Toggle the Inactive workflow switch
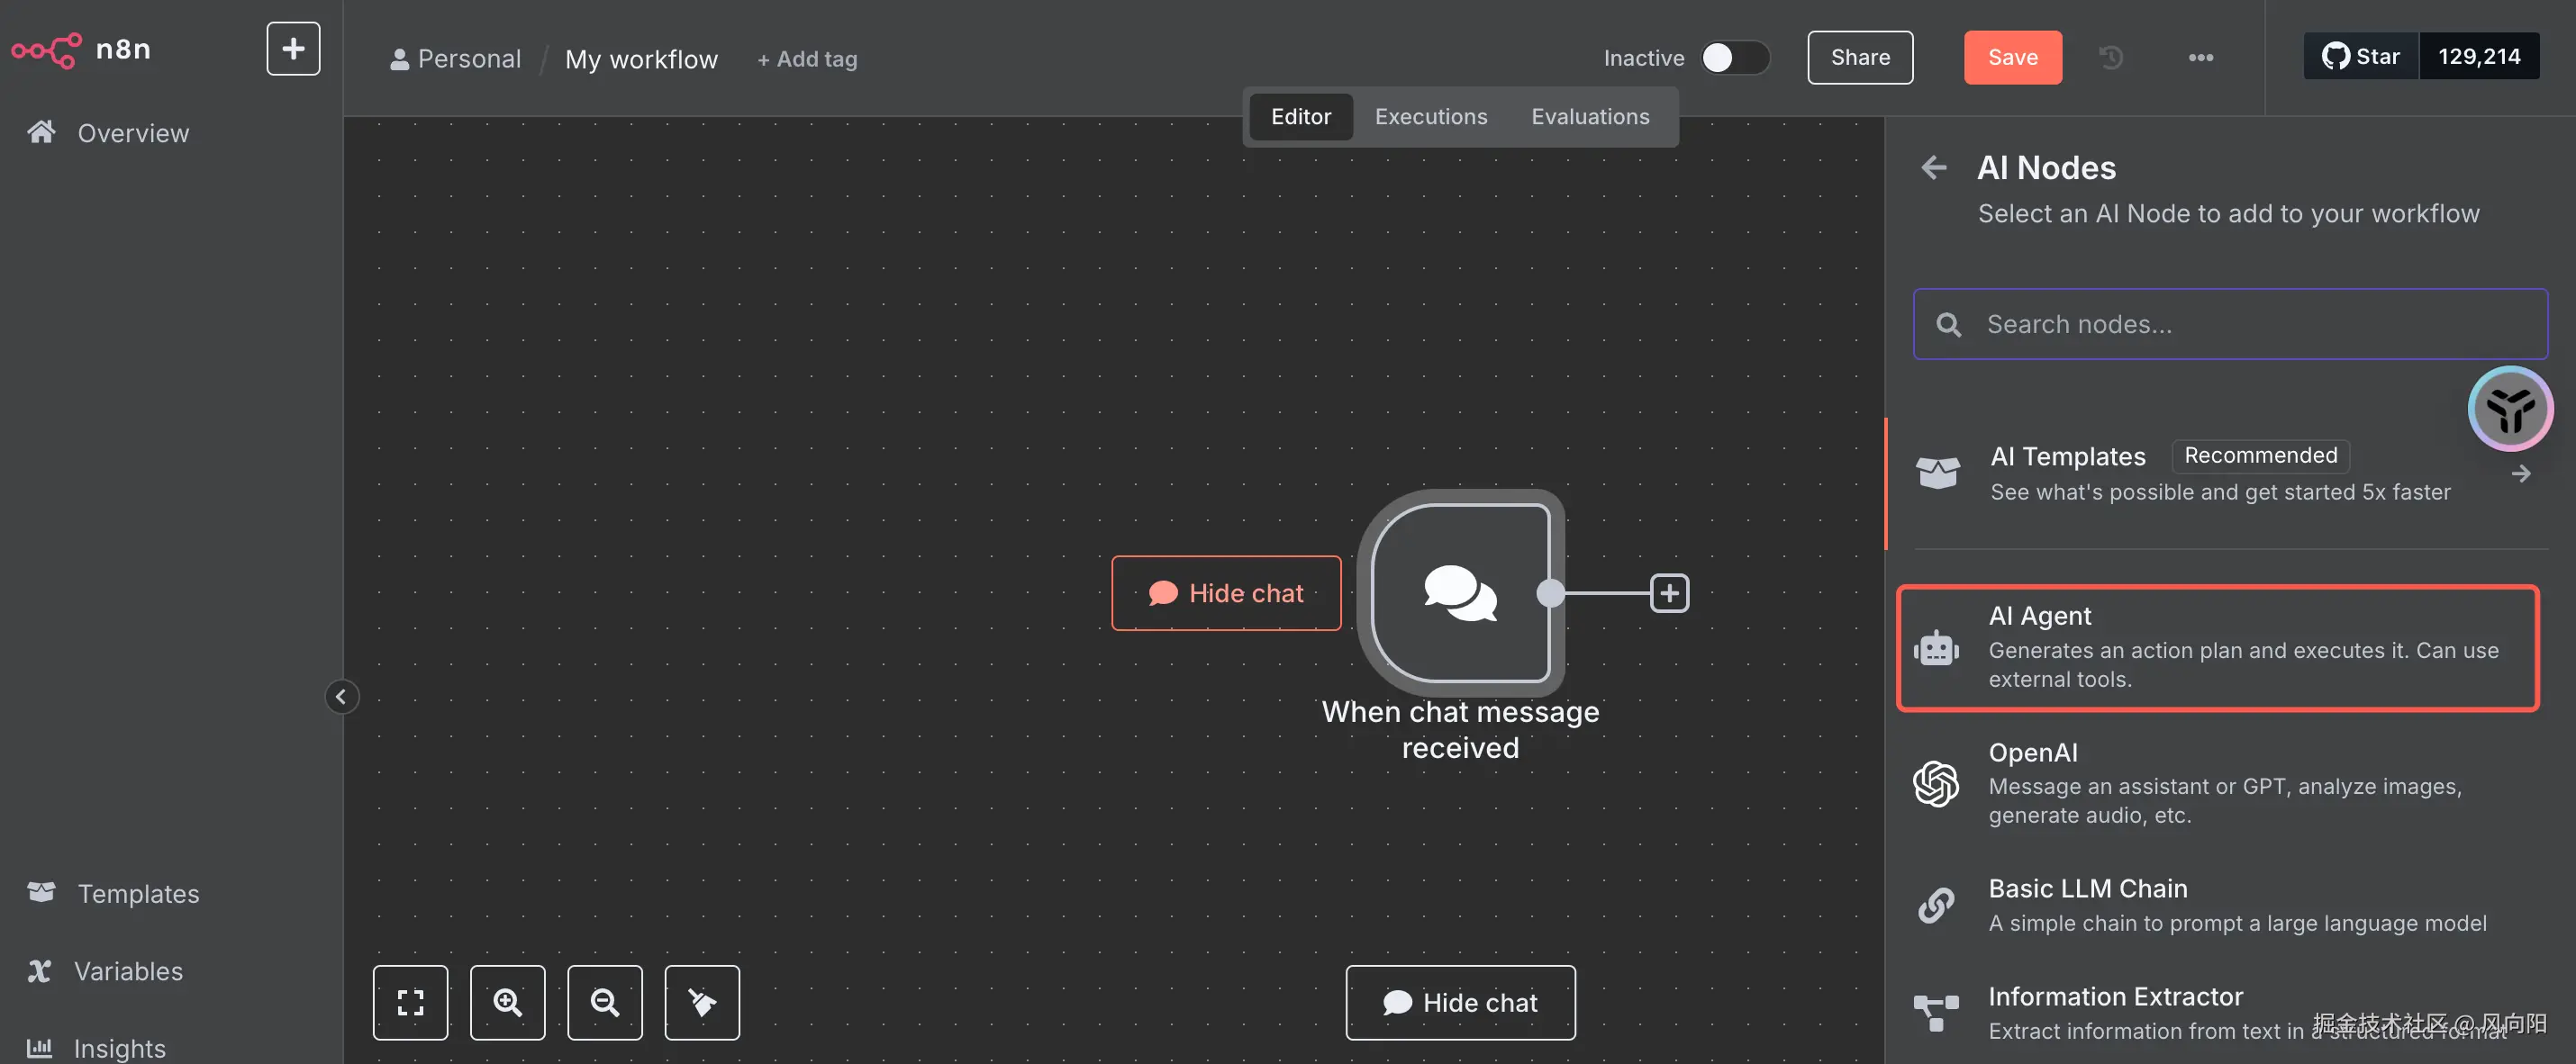 [x=1734, y=58]
